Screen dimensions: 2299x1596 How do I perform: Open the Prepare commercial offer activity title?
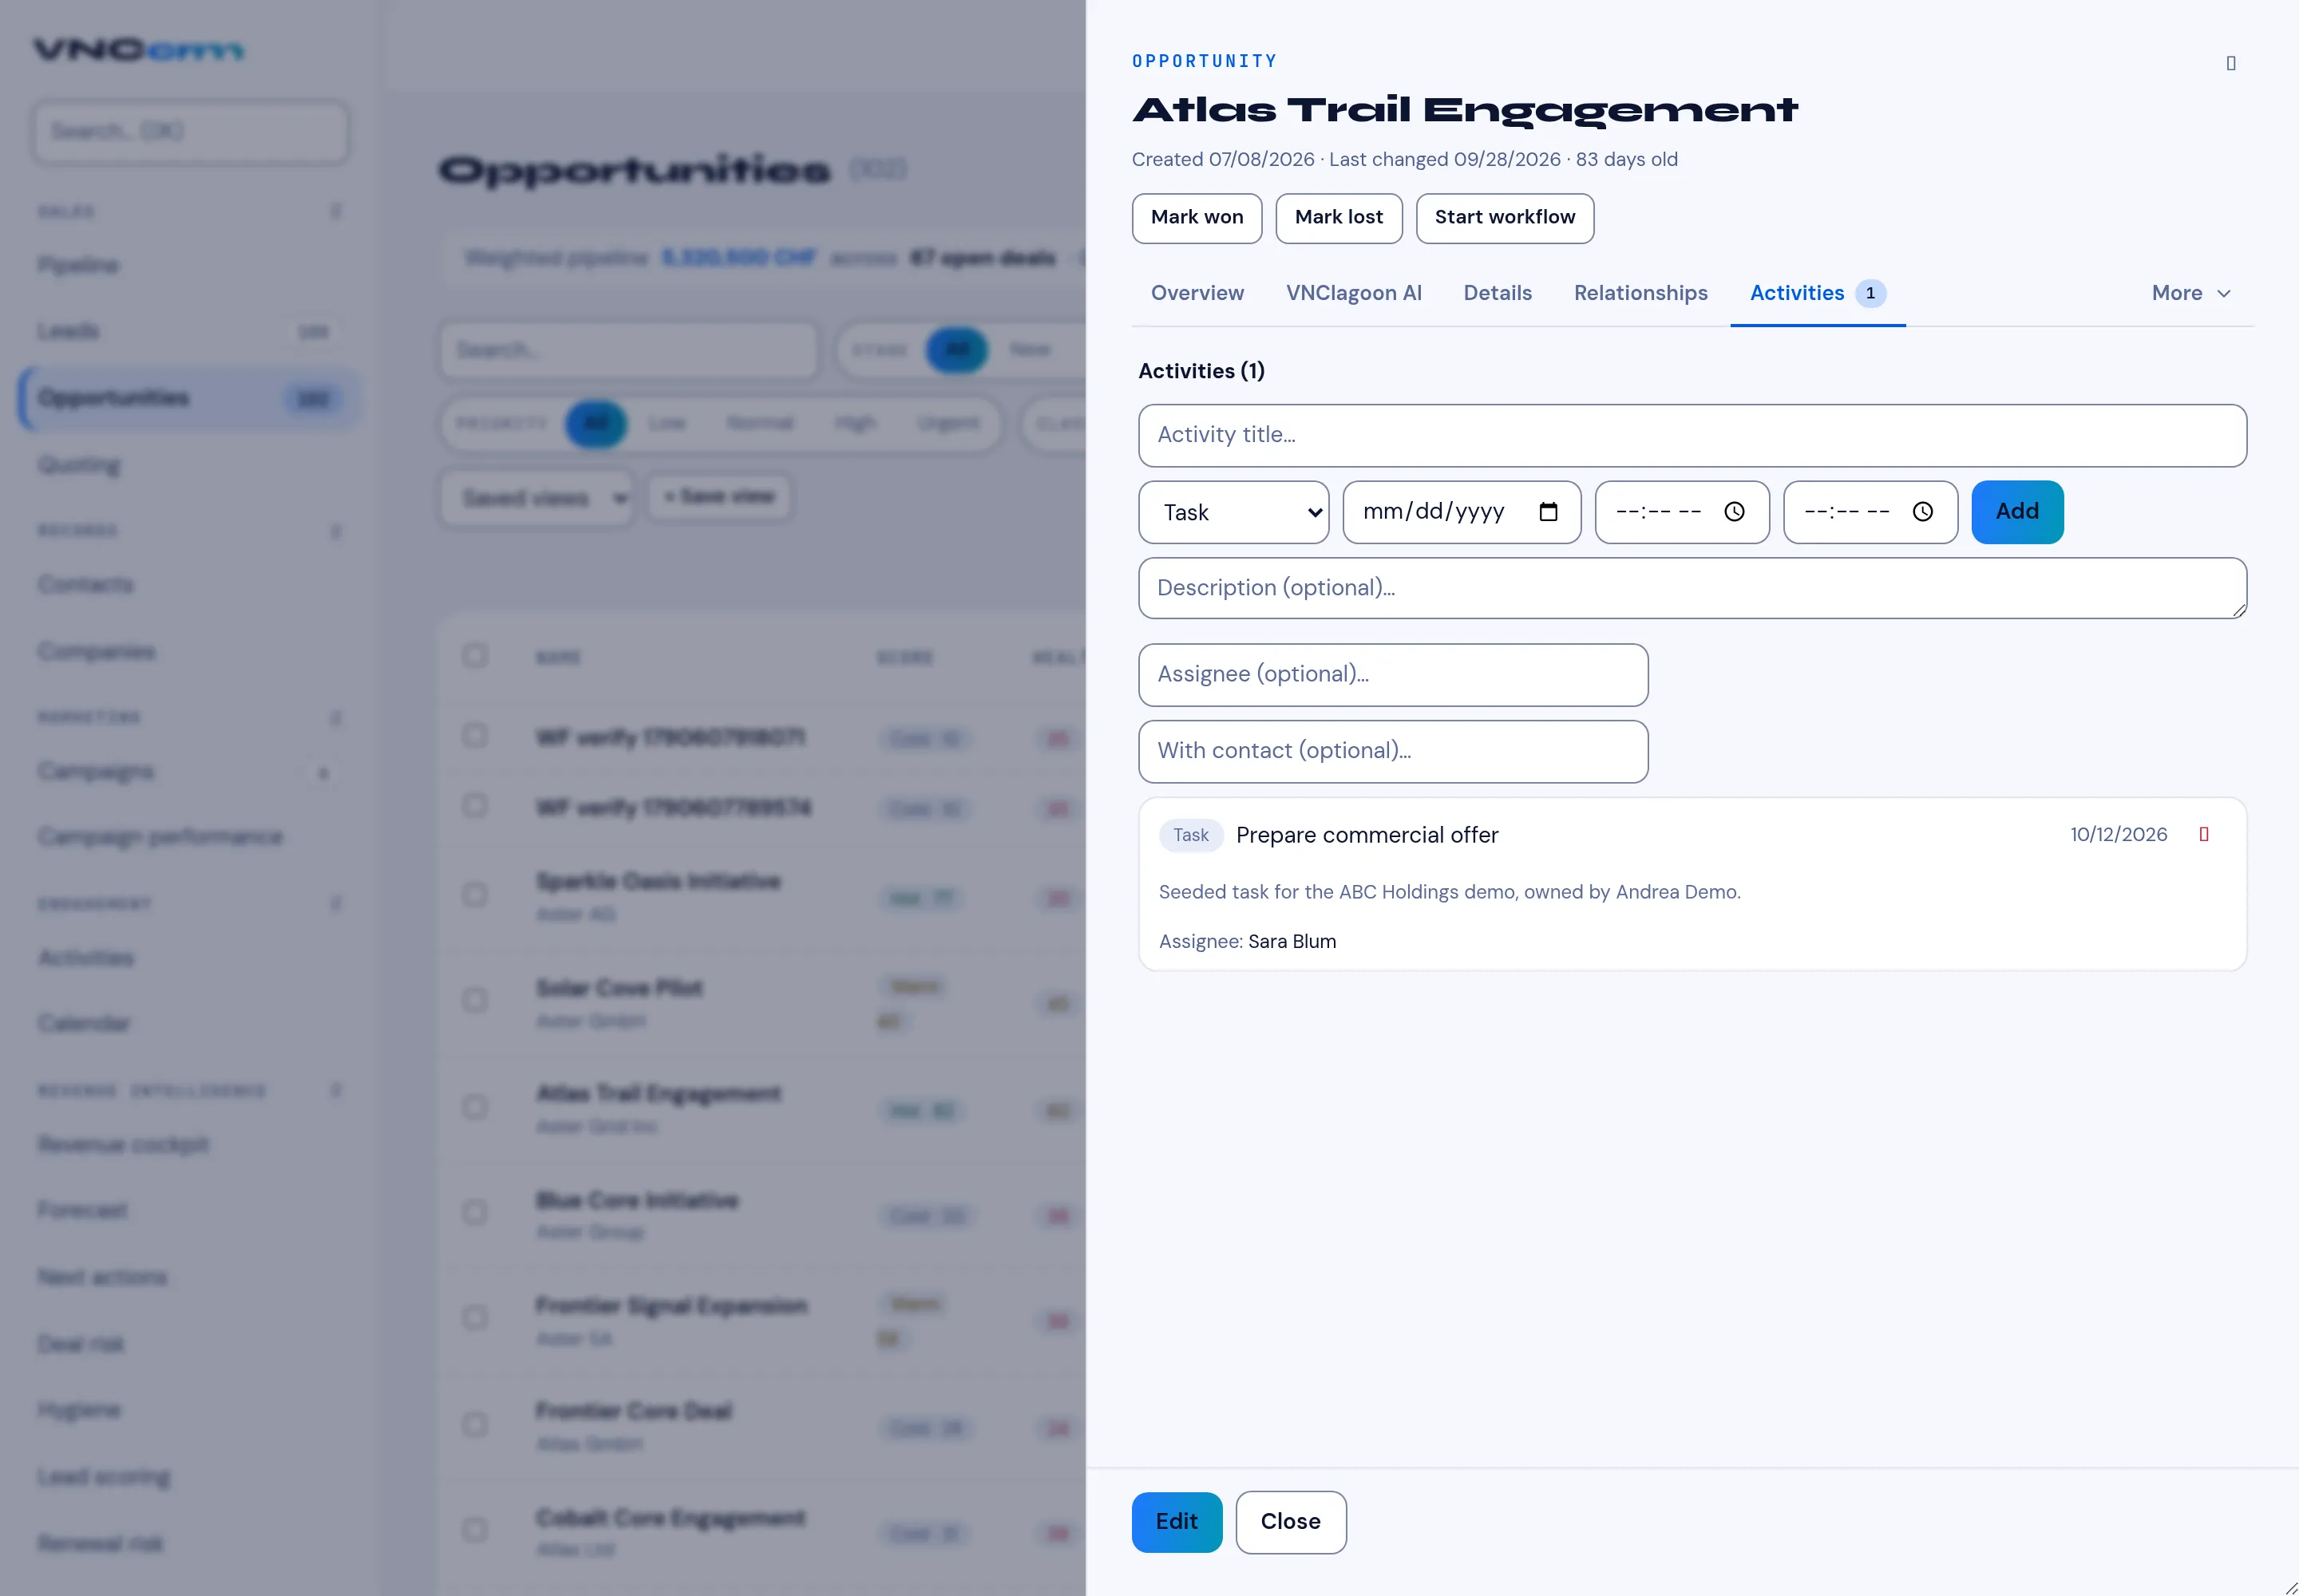(1367, 835)
